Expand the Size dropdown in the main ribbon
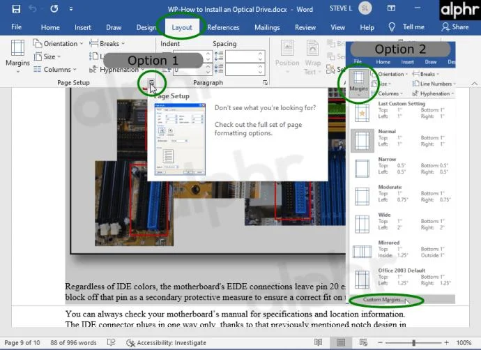The height and width of the screenshot is (350, 481). tap(47, 56)
